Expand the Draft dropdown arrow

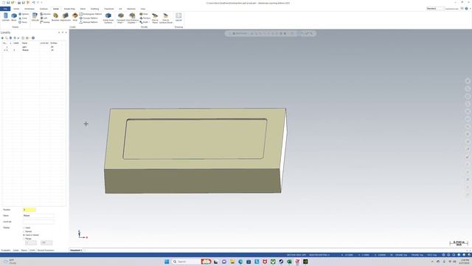click(149, 22)
